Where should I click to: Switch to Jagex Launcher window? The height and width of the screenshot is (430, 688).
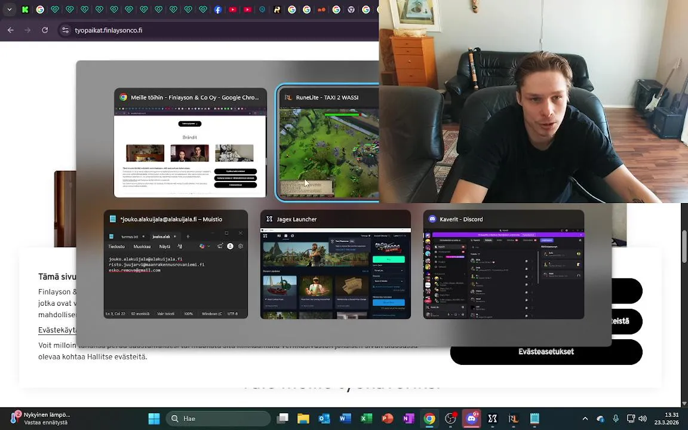(x=336, y=264)
